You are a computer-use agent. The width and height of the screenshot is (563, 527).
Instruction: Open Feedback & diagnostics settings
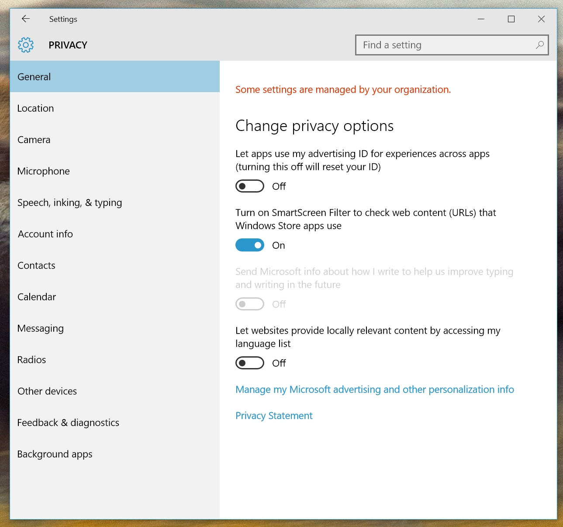click(x=115, y=423)
